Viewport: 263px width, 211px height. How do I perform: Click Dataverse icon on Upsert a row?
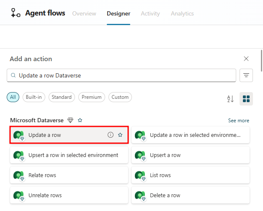point(140,155)
